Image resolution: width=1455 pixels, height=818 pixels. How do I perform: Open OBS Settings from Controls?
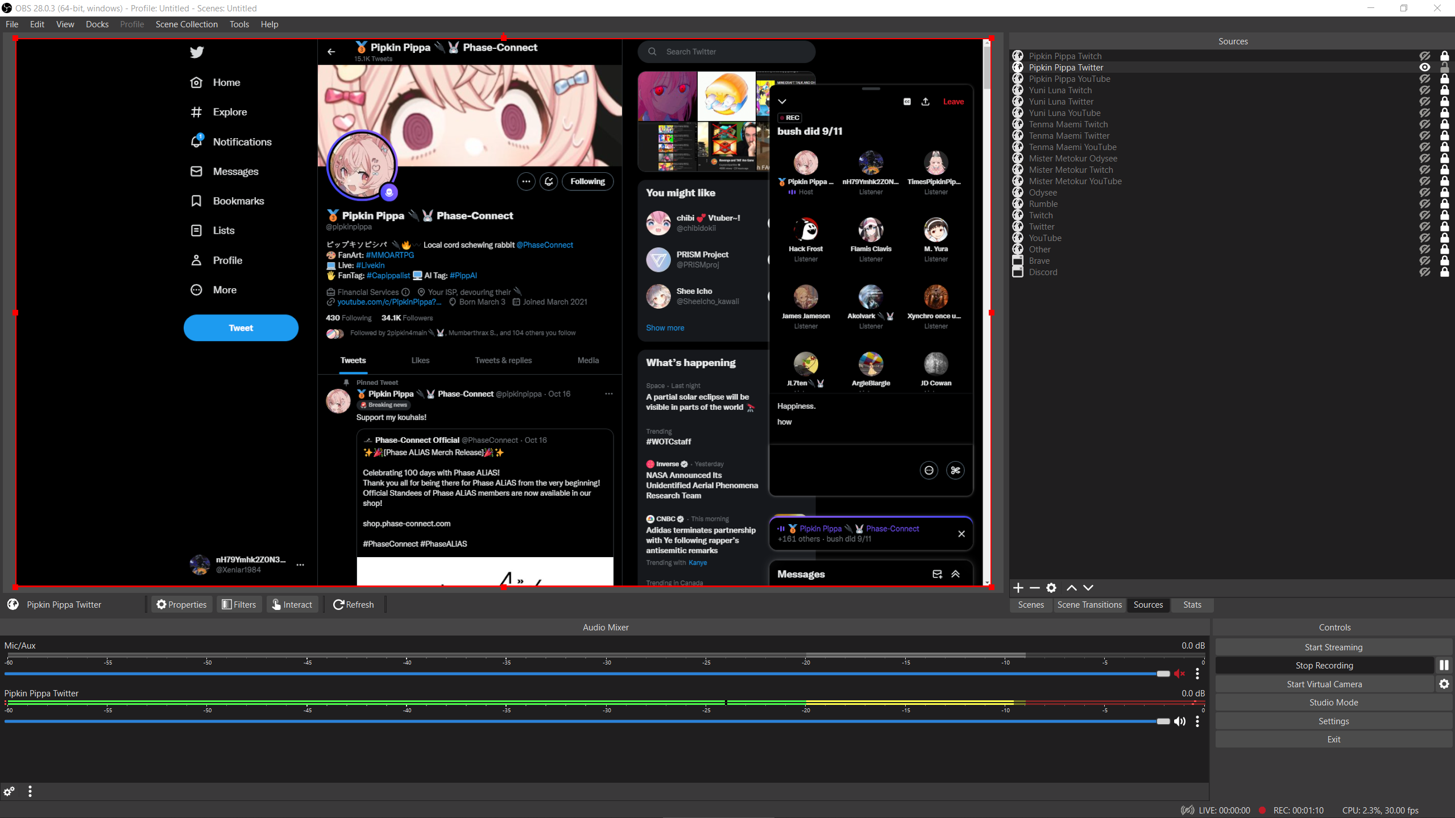(x=1333, y=721)
